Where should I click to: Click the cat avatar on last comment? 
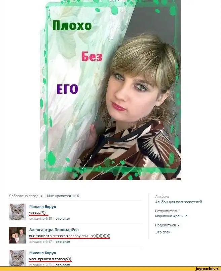[x=17, y=258]
